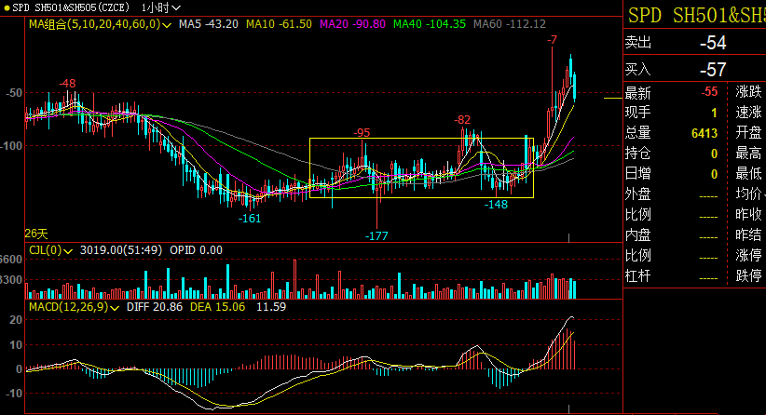Click the 卖出 sell price -54
The image size is (766, 415).
click(x=714, y=44)
